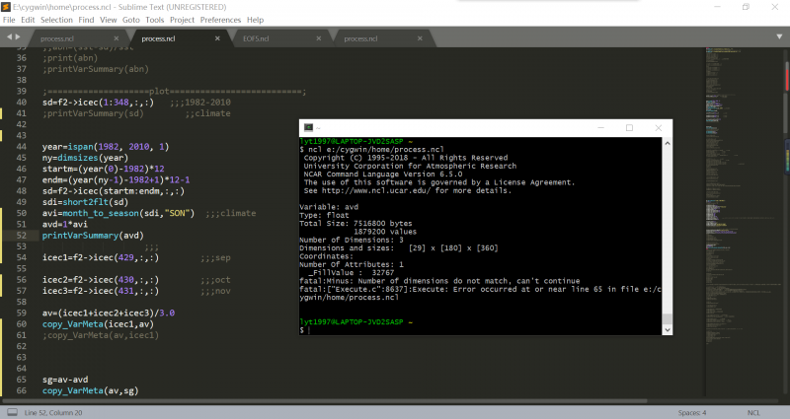Screen dimensions: 790x419
Task: Click the terminal window system icon
Action: pyautogui.click(x=309, y=128)
